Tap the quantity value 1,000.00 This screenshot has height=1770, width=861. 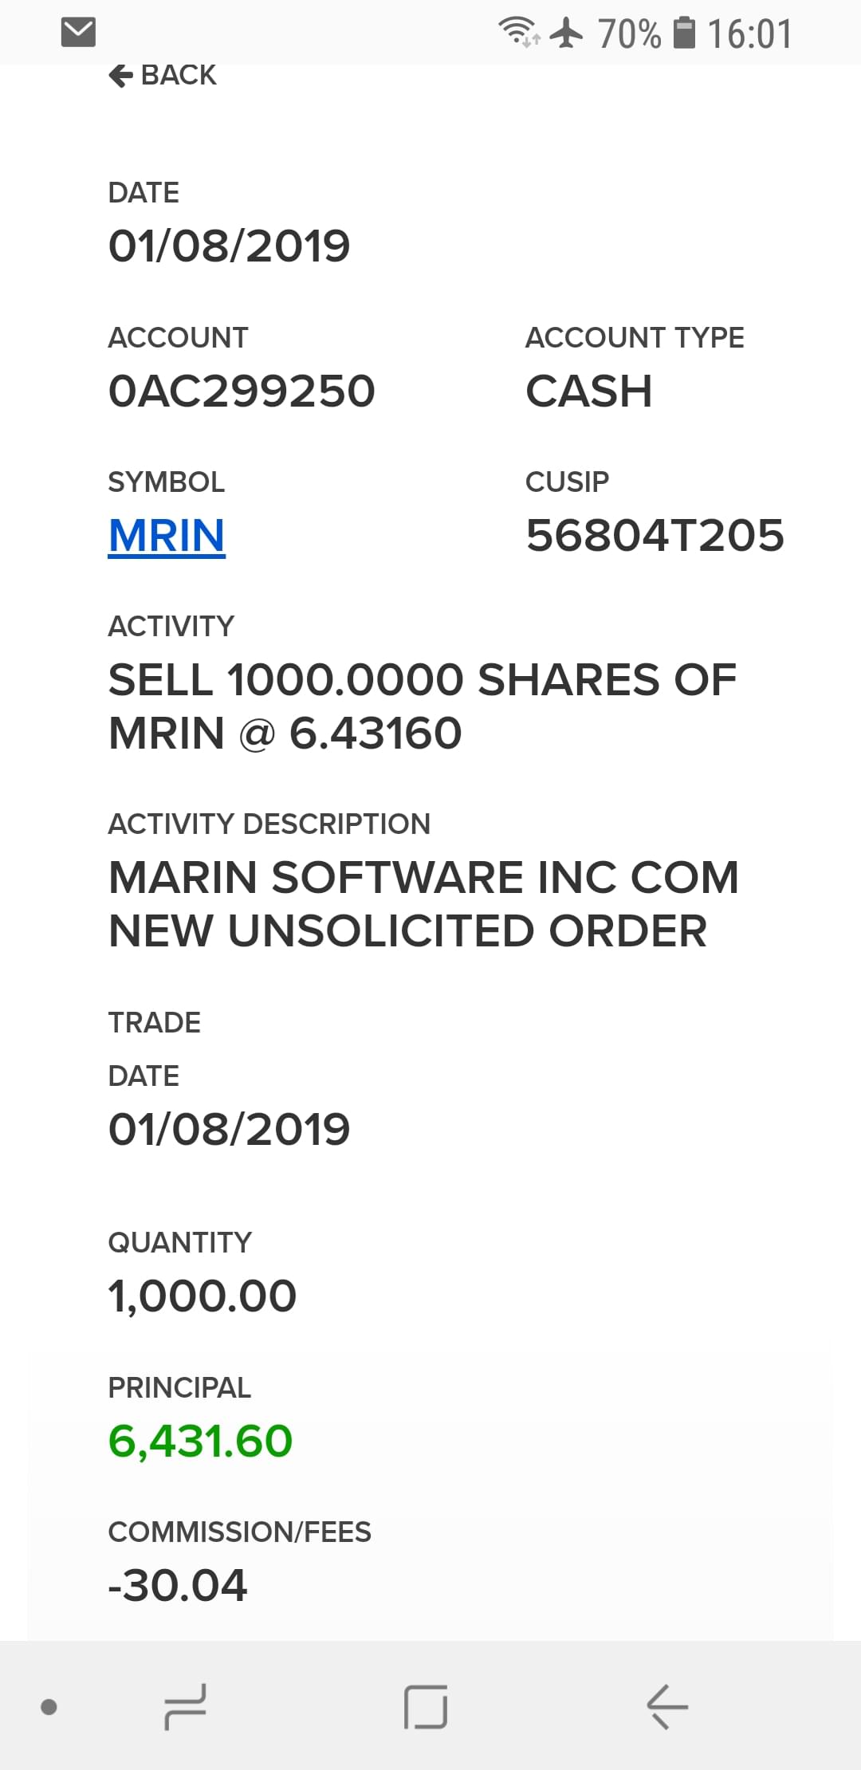click(202, 1296)
